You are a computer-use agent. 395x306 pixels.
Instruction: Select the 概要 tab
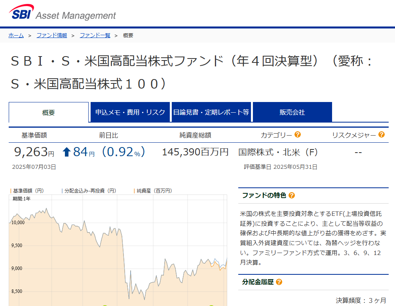click(x=49, y=112)
